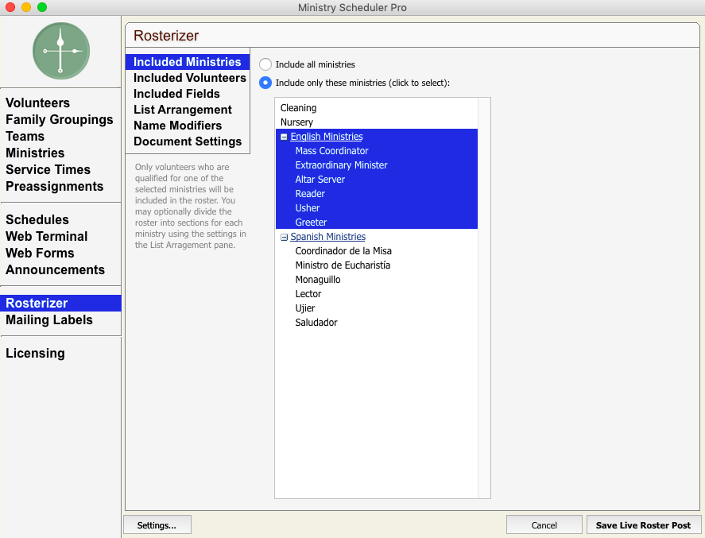Image resolution: width=705 pixels, height=538 pixels.
Task: Collapse the Spanish Ministries group
Action: coord(284,237)
